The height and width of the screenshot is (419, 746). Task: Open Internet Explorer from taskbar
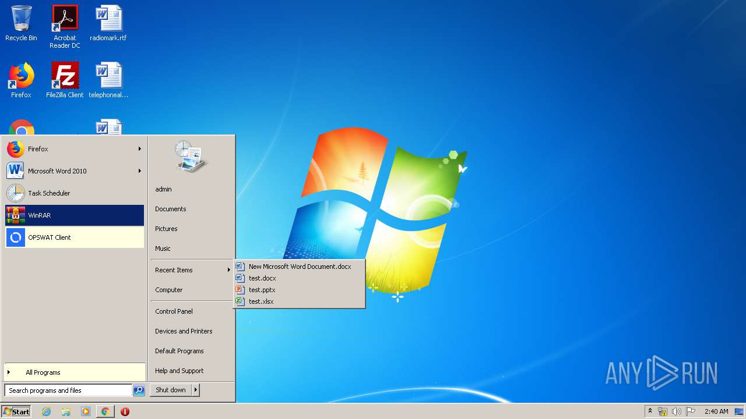point(47,411)
